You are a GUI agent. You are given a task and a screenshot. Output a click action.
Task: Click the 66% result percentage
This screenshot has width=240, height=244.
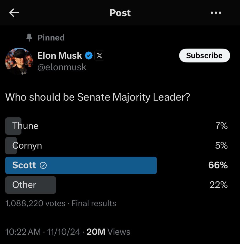218,165
